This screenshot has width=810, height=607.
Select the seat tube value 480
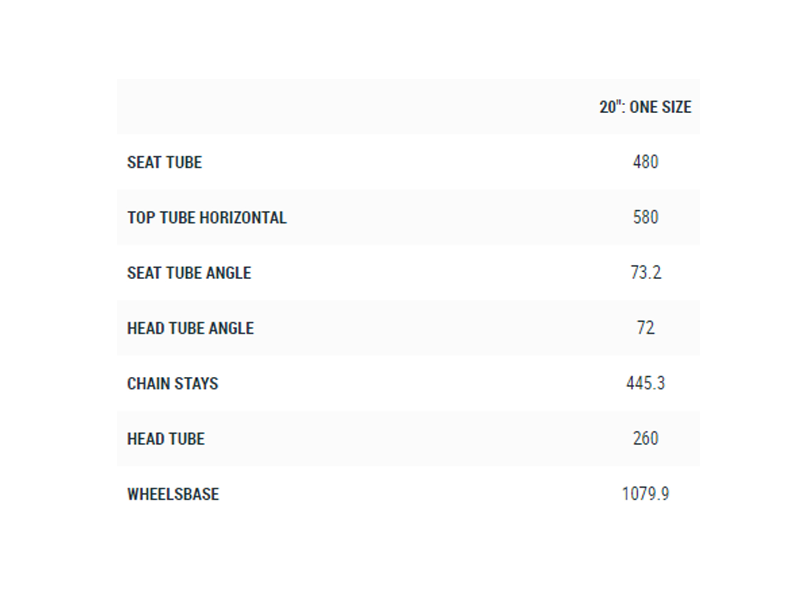point(646,162)
